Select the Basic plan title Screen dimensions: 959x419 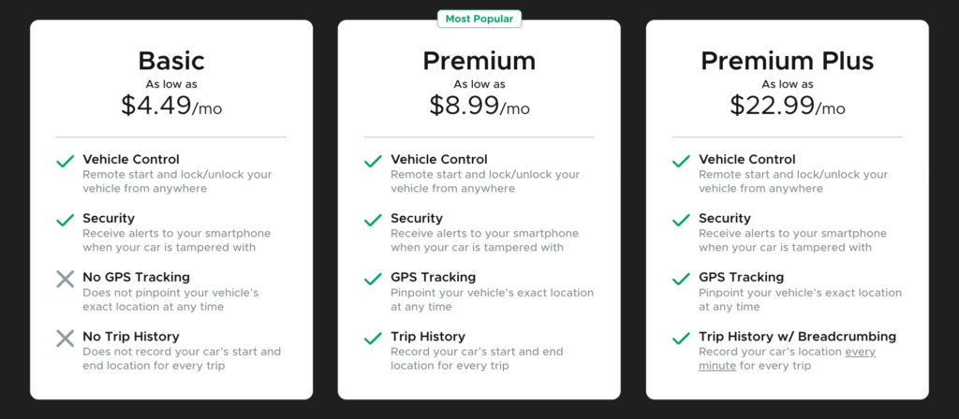[171, 61]
